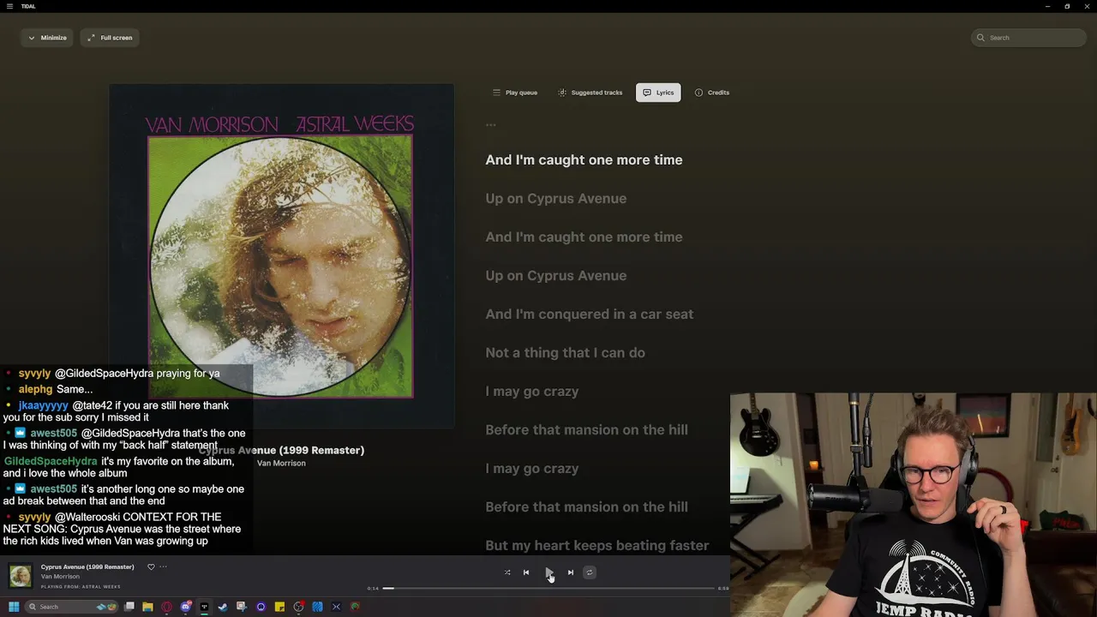
Task: Open the Discord taskbar icon
Action: 185,607
